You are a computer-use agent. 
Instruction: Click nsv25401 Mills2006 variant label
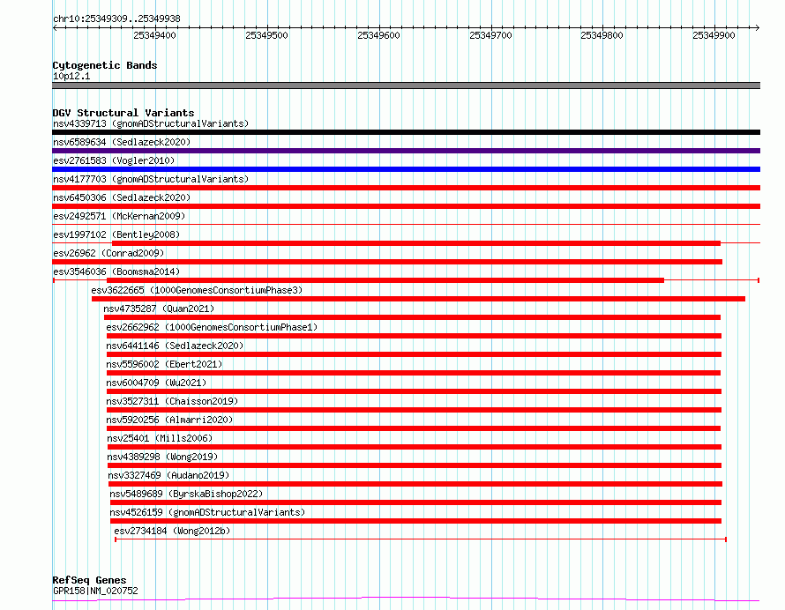click(160, 438)
